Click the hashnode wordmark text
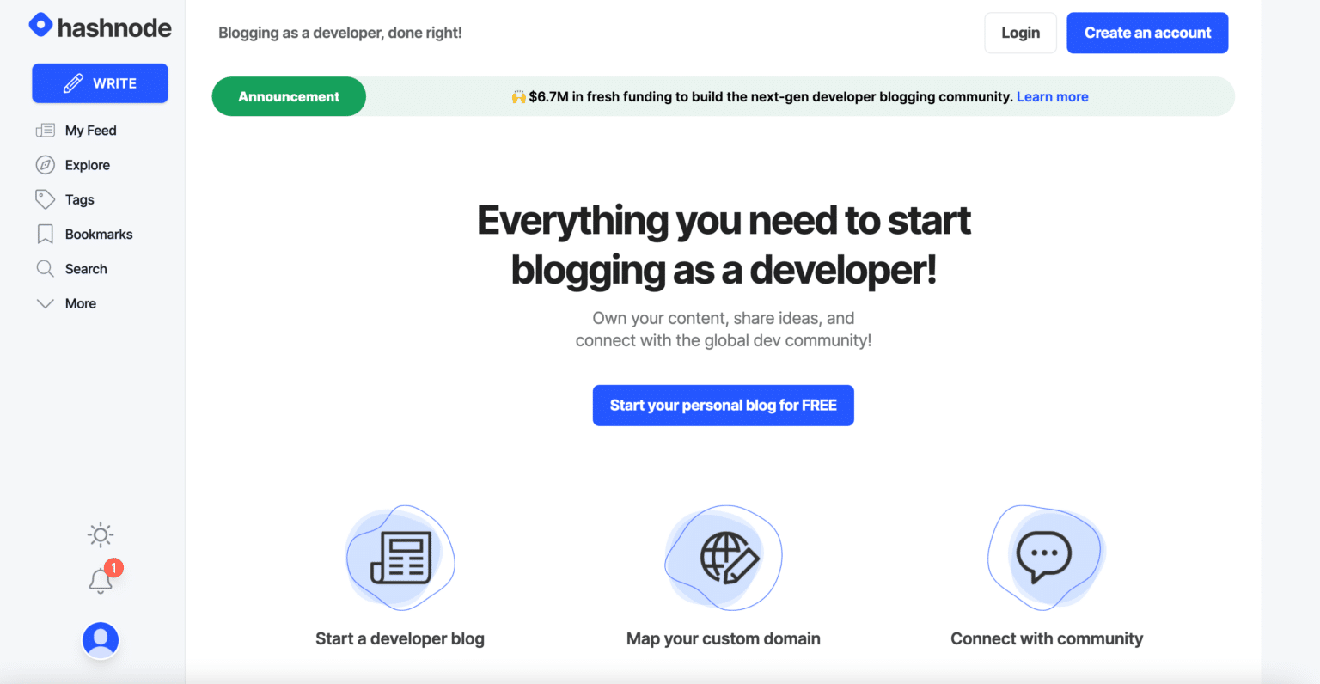The height and width of the screenshot is (684, 1320). [114, 27]
